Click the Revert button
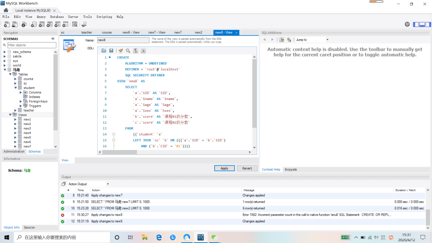Image resolution: width=432 pixels, height=243 pixels. (x=247, y=168)
